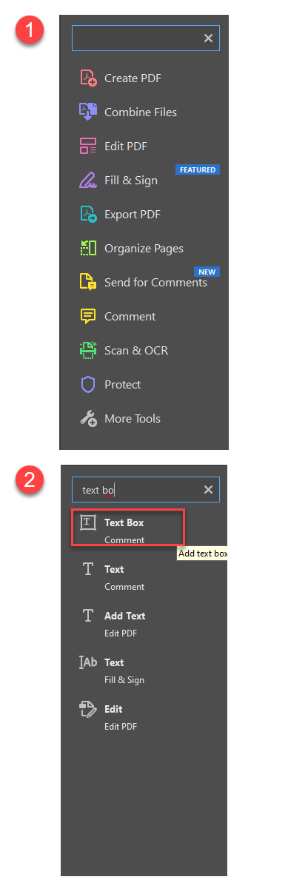Viewport: 288px width, 891px height.
Task: Clear the empty search field with X
Action: (x=208, y=38)
